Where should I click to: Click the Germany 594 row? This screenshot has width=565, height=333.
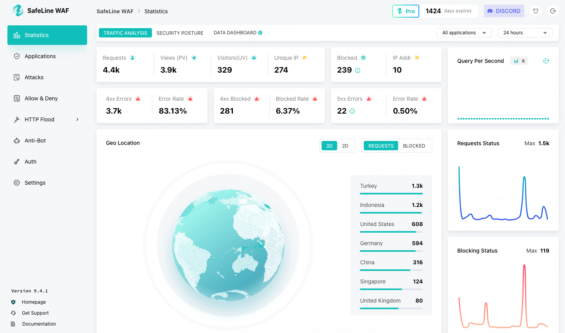(x=391, y=246)
